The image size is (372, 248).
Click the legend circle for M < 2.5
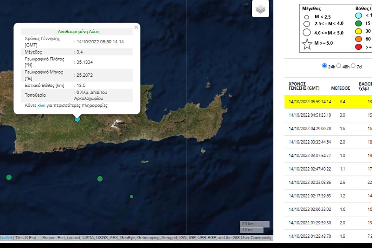click(307, 17)
